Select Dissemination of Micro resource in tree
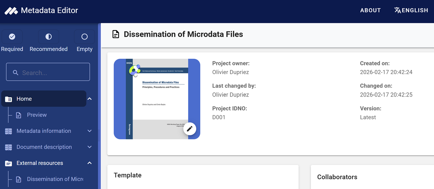Viewport: 434px width, 189px height. pyautogui.click(x=55, y=179)
